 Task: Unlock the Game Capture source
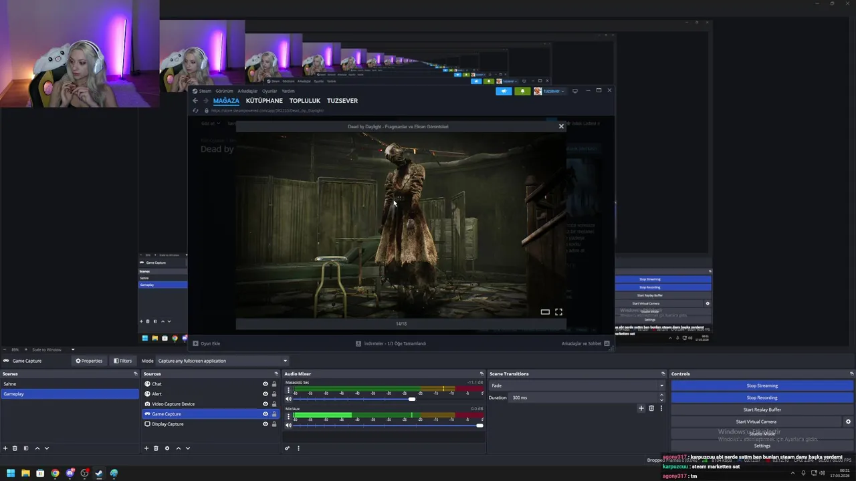click(274, 414)
